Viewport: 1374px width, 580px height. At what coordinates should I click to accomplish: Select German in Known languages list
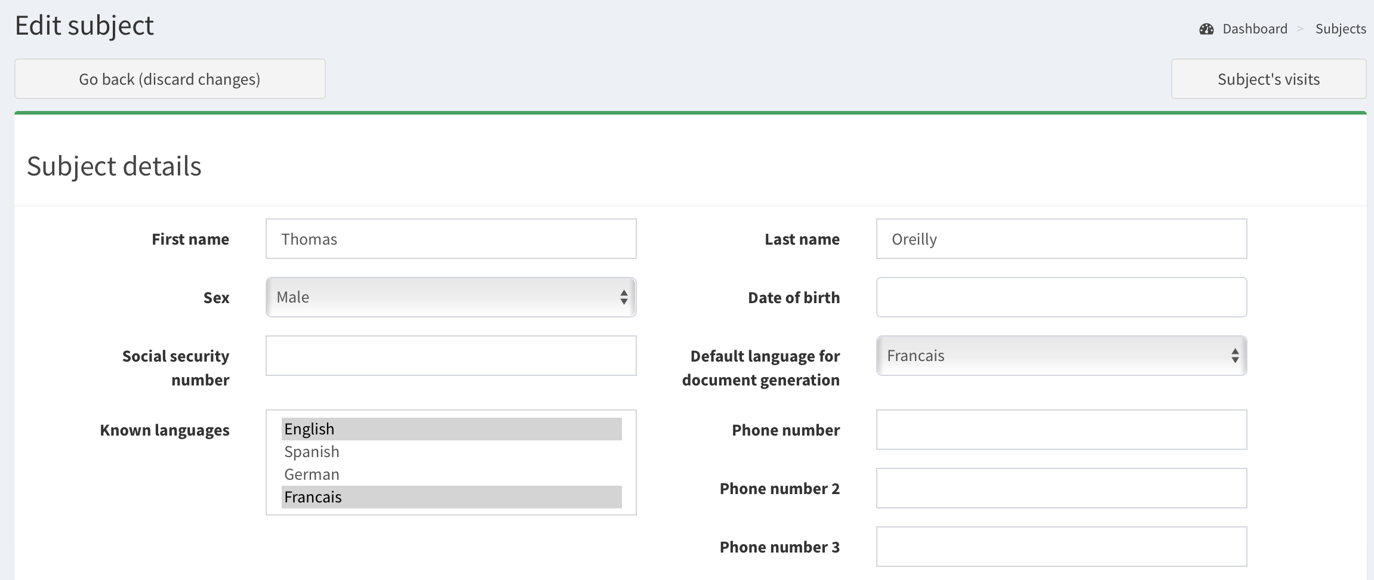451,474
